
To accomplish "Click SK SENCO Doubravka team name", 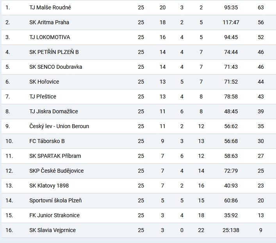I will [x=55, y=67].
